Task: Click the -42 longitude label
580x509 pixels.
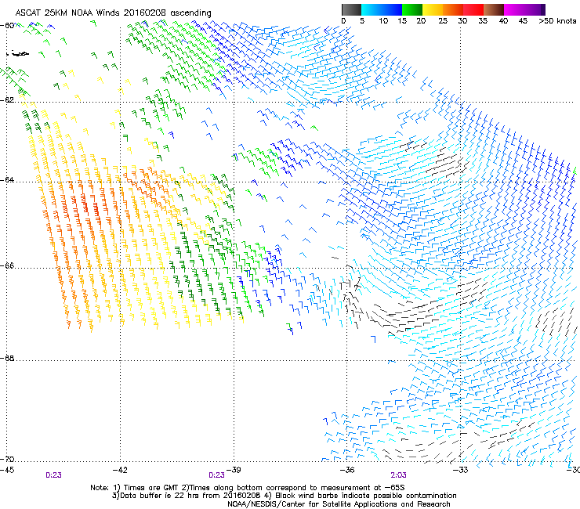Action: pyautogui.click(x=120, y=470)
